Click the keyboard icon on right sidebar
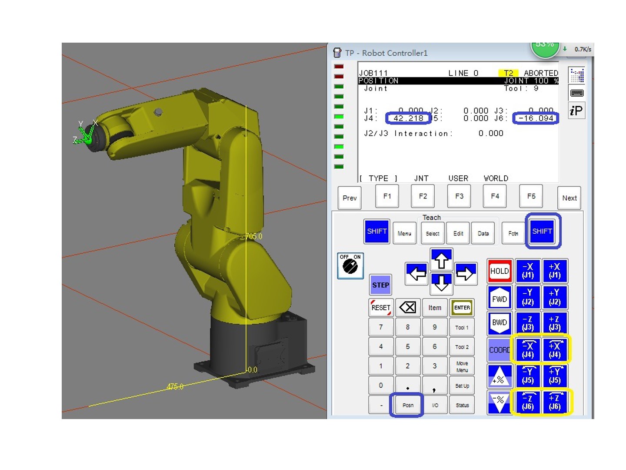 click(x=577, y=93)
